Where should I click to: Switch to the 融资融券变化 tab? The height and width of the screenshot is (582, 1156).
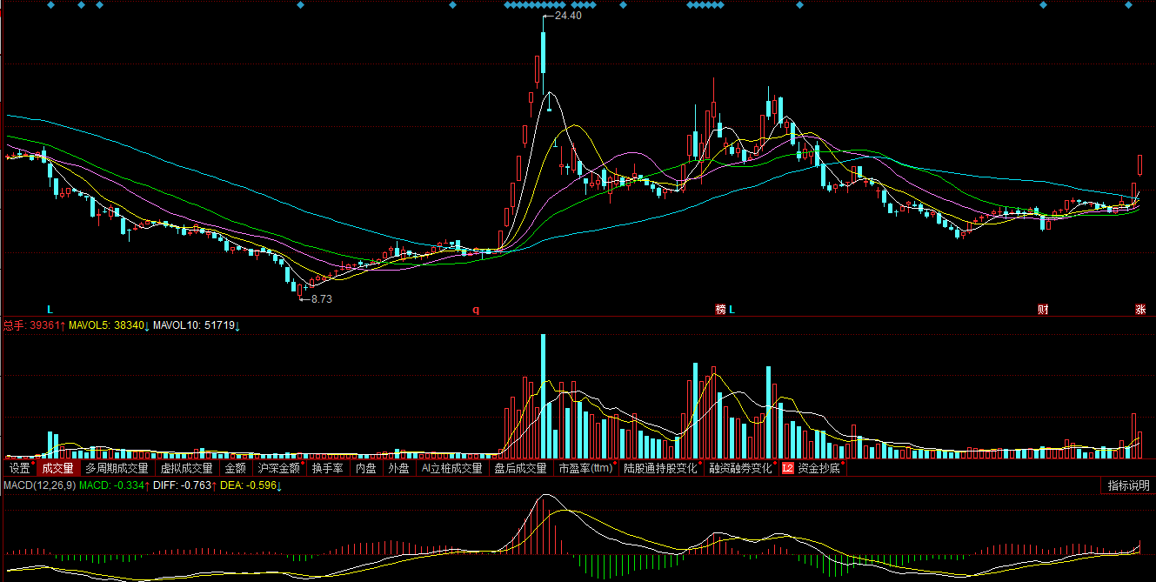(x=740, y=468)
